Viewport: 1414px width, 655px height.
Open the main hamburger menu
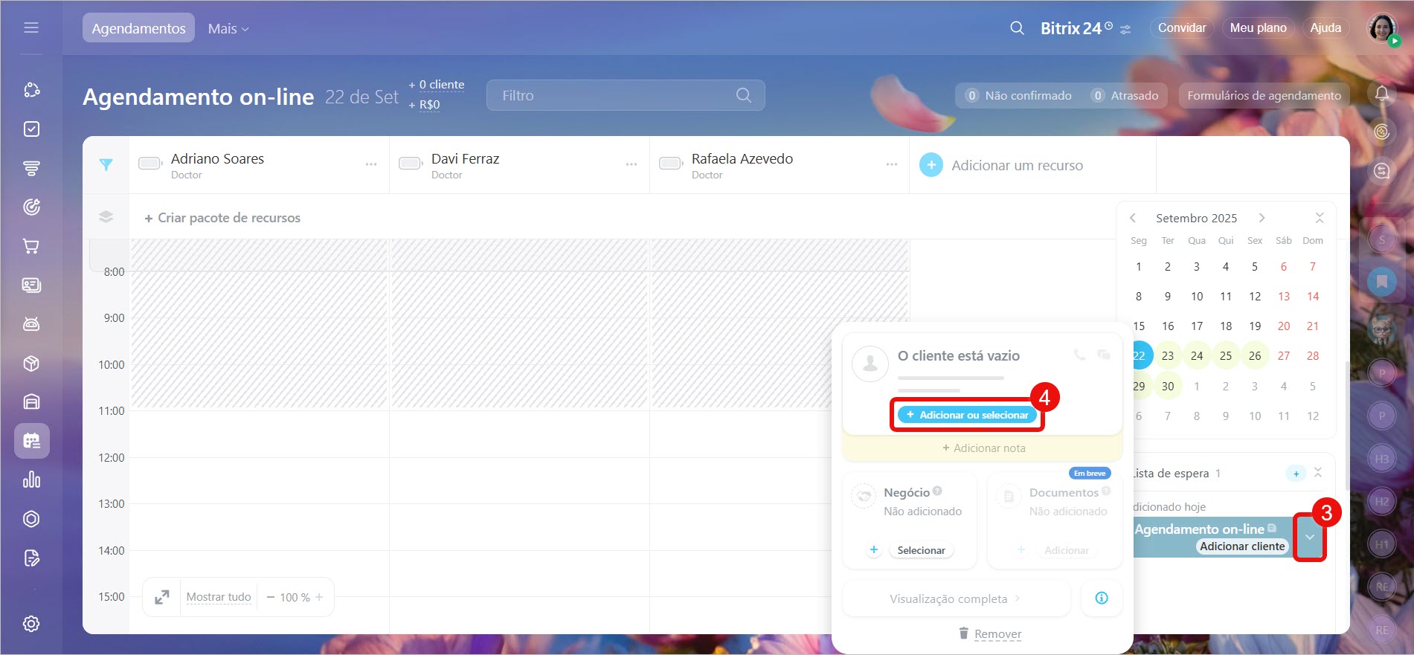click(31, 28)
